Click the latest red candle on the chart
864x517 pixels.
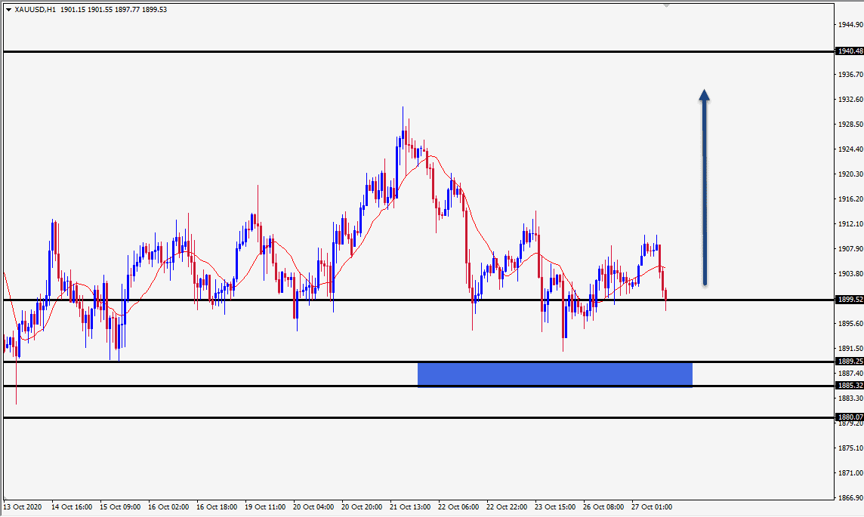pos(665,298)
